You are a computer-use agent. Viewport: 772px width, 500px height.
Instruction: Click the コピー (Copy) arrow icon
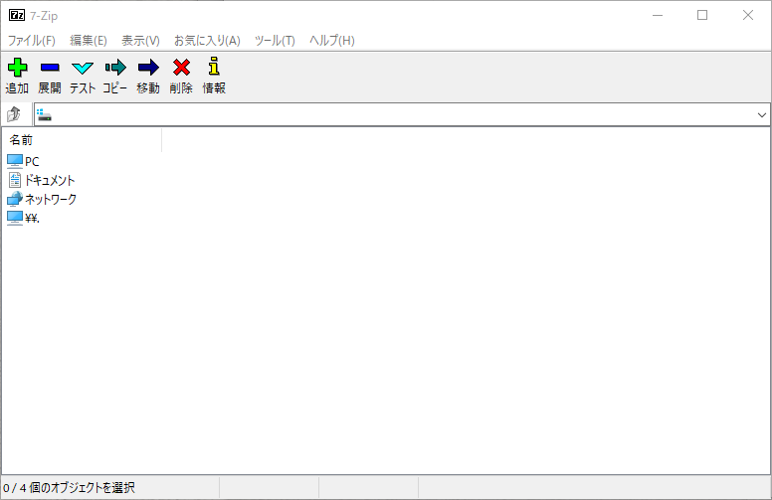coord(115,69)
